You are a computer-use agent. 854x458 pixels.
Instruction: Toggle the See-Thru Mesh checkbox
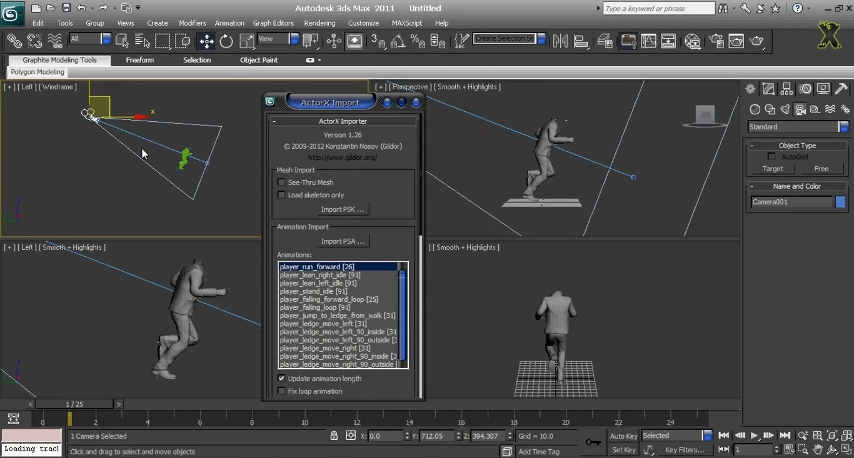(281, 182)
